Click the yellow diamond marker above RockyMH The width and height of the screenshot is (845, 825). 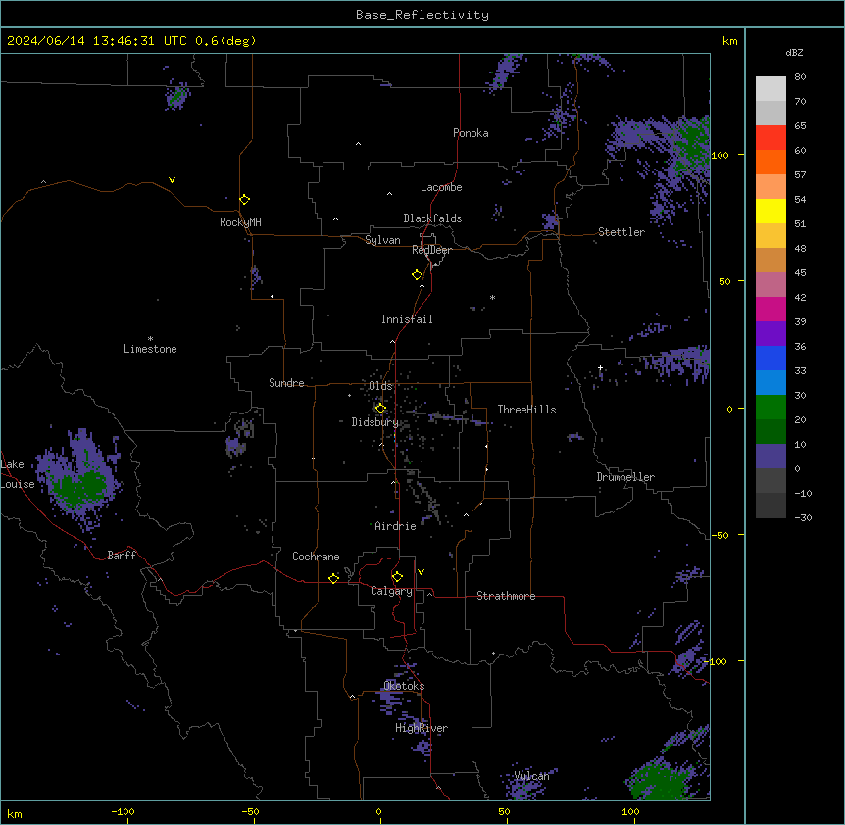tap(244, 199)
